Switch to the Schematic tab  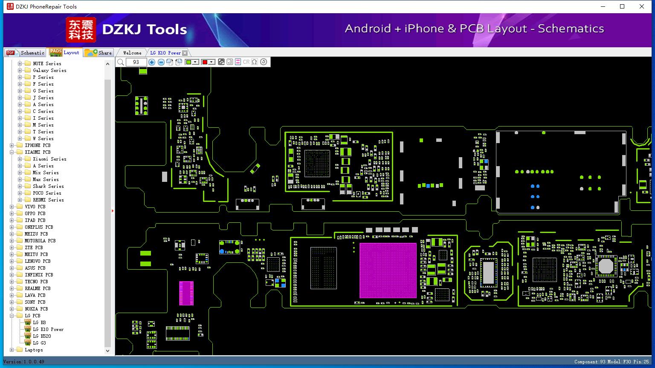click(25, 52)
